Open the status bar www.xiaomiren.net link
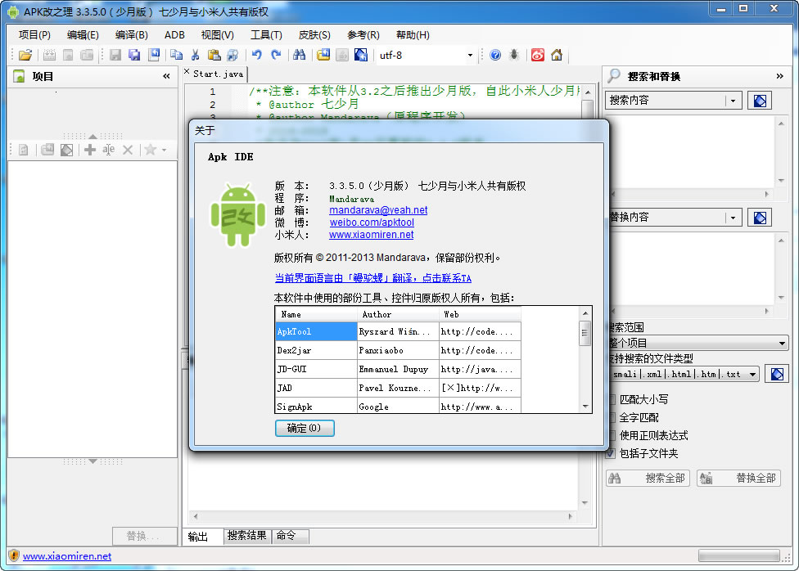The height and width of the screenshot is (571, 799). click(x=67, y=555)
